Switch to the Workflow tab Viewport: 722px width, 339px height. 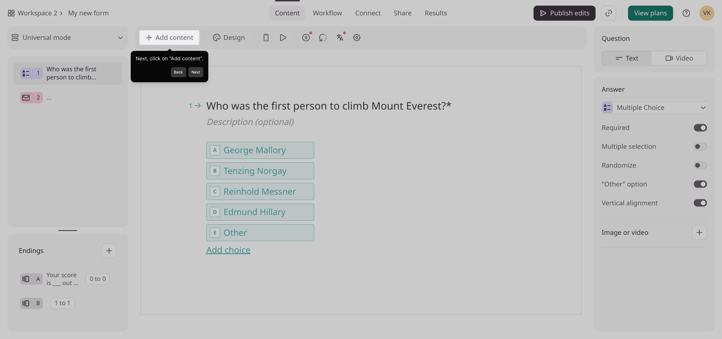[x=327, y=13]
